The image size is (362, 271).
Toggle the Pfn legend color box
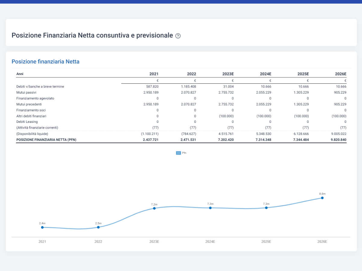[x=178, y=153]
